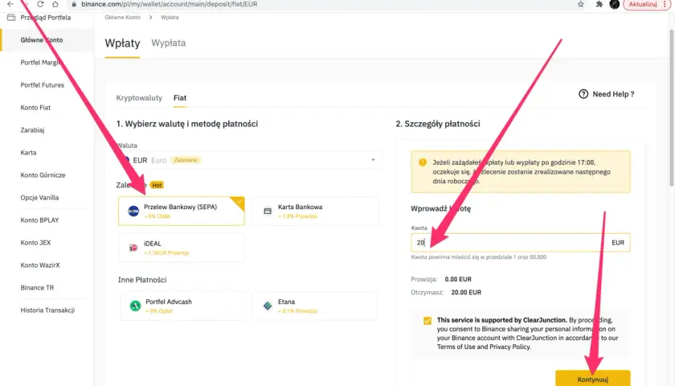Open Historia Transakcji in the sidebar

[x=47, y=310]
